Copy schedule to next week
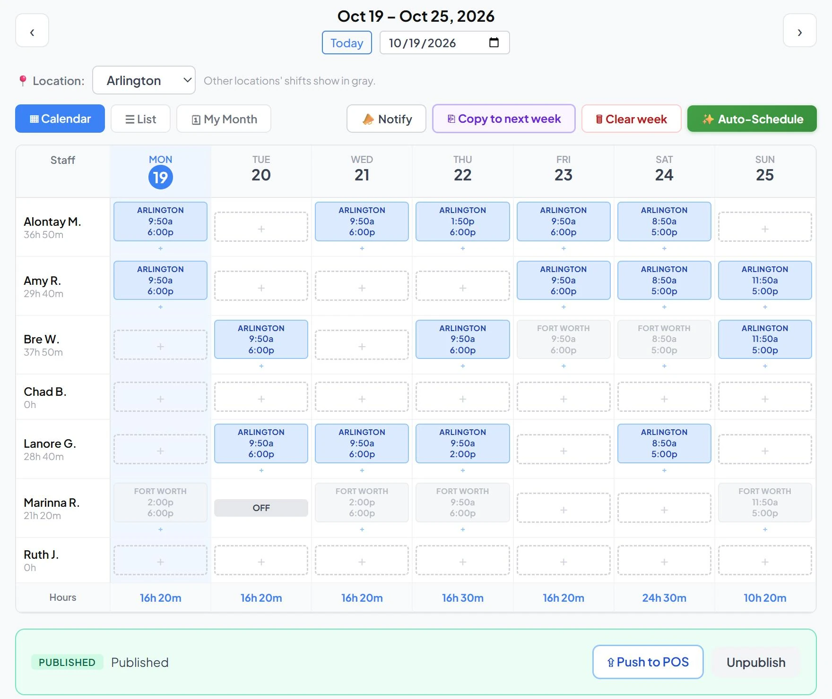 (503, 119)
